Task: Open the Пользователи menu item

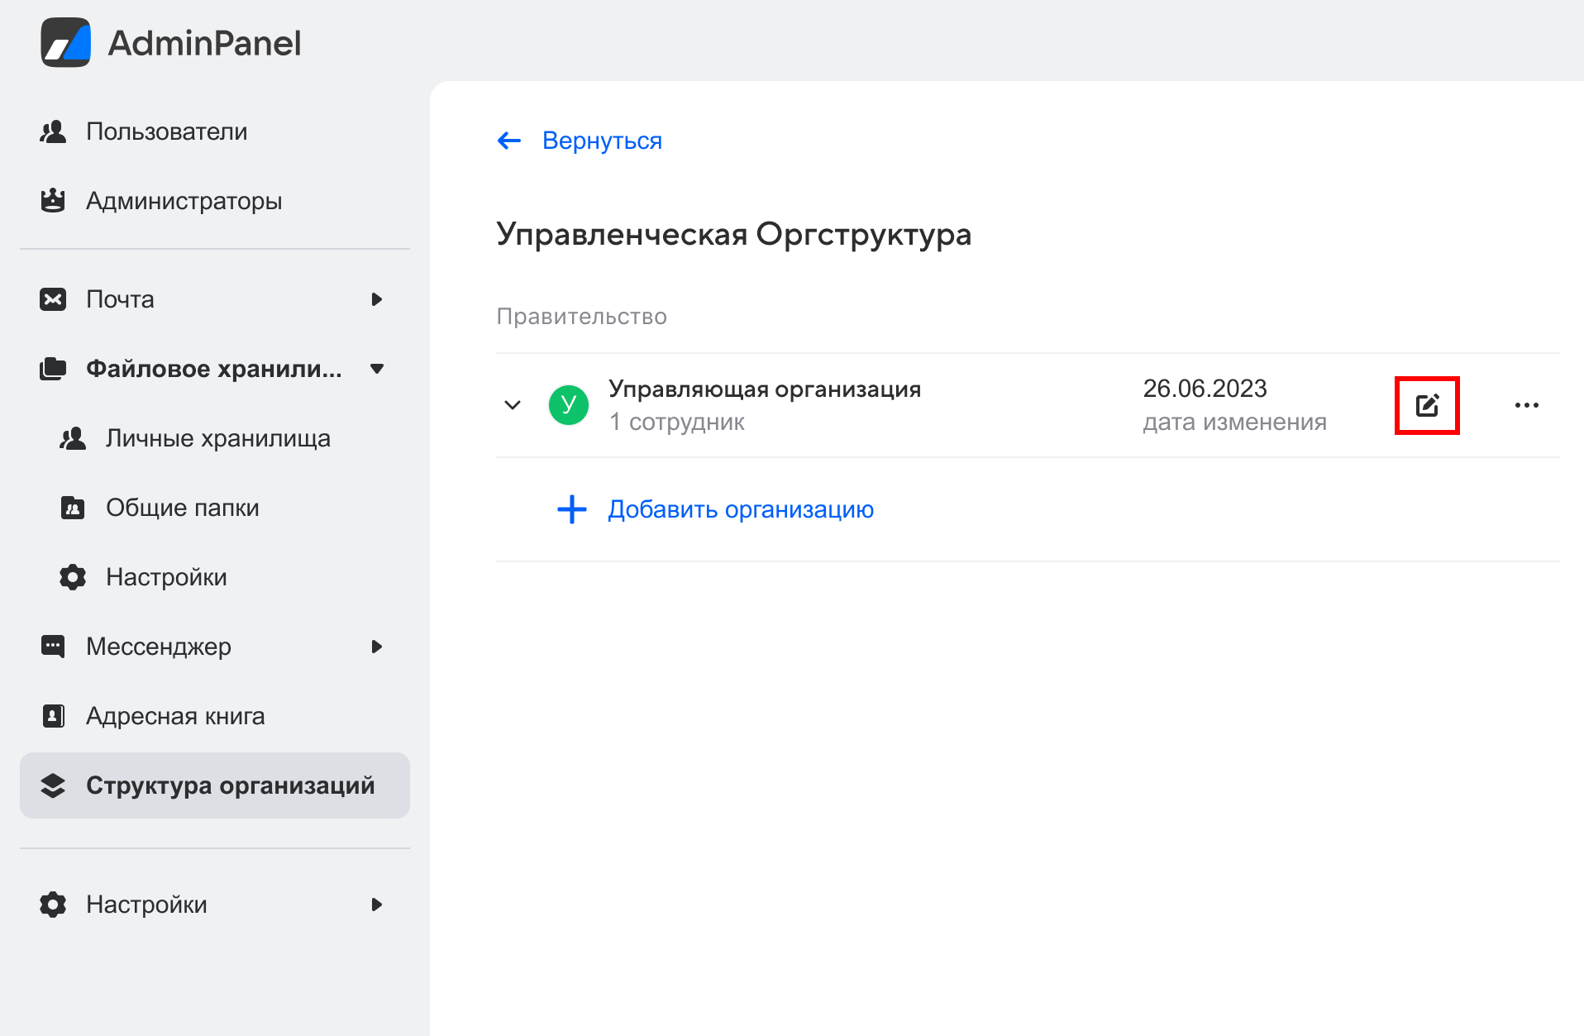Action: click(x=166, y=131)
